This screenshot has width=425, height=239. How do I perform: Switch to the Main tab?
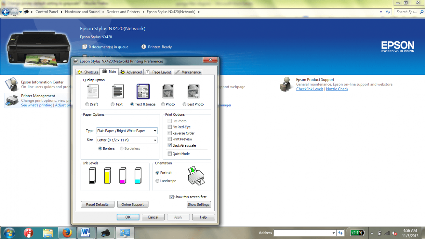pos(109,71)
